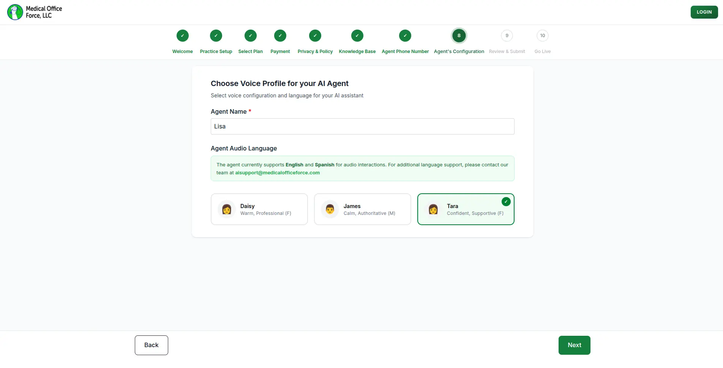Click the Practice Setup step checkmark
The height and width of the screenshot is (368, 723).
[x=216, y=36]
